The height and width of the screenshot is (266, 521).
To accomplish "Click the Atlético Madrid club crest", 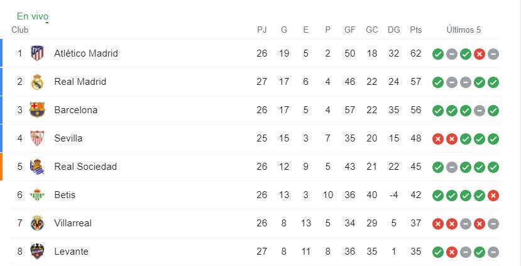I will (x=37, y=53).
